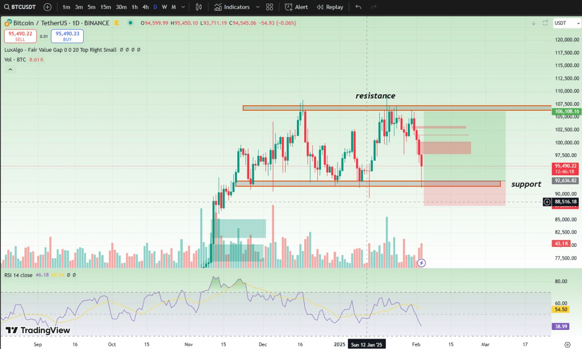Click the Bitcoin / TetherUS symbol title
The width and height of the screenshot is (582, 349).
point(61,23)
